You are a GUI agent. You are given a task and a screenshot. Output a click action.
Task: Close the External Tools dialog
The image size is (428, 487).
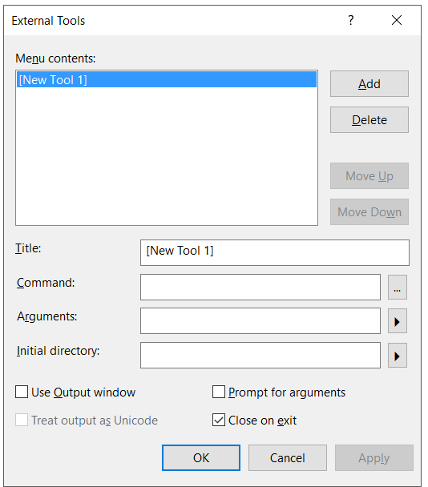pyautogui.click(x=396, y=21)
